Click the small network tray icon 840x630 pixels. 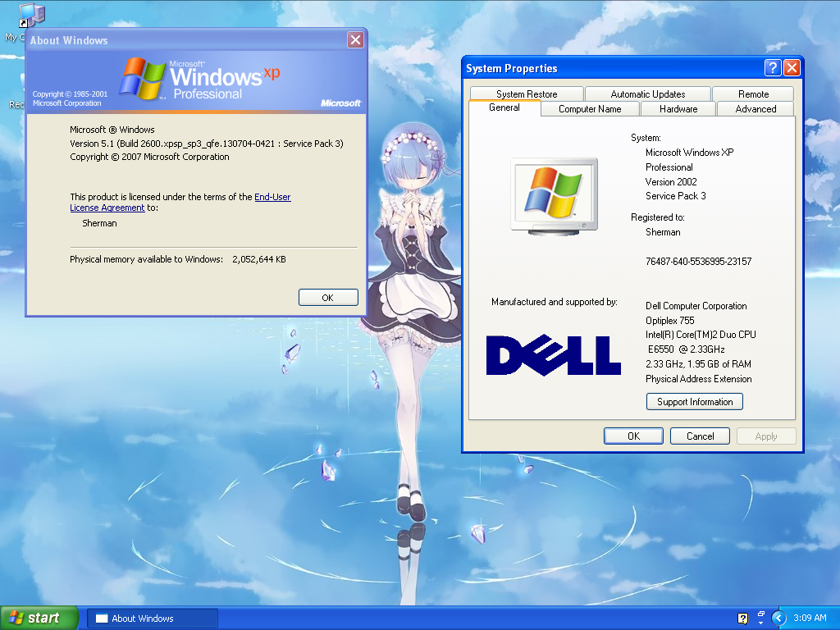[x=761, y=614]
